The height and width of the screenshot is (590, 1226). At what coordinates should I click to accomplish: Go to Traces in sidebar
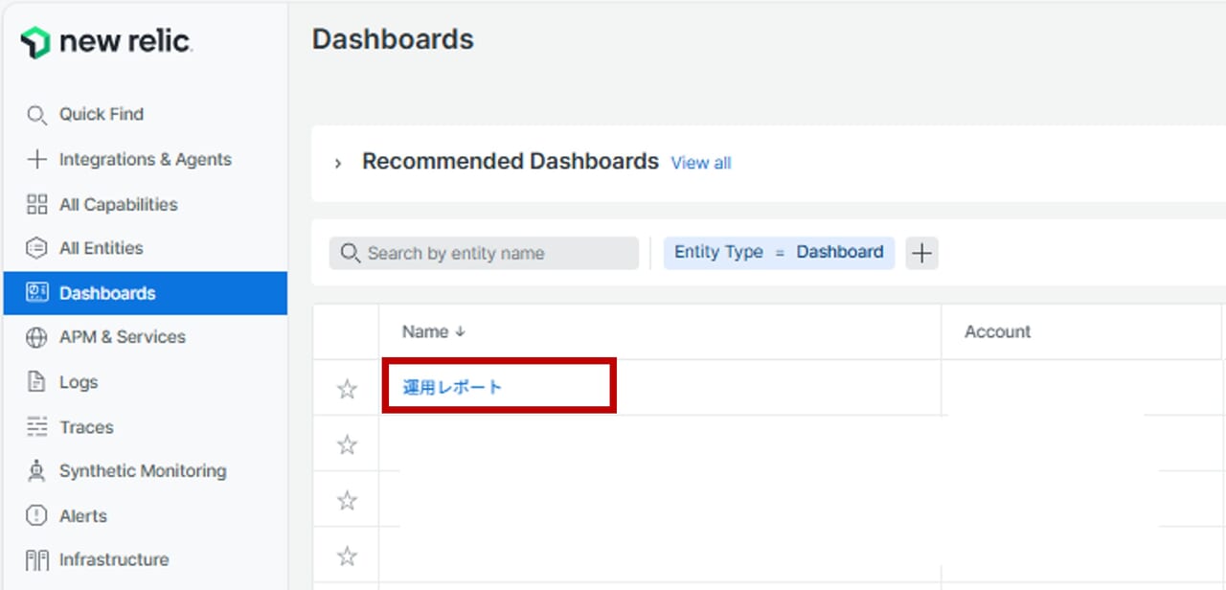point(86,427)
